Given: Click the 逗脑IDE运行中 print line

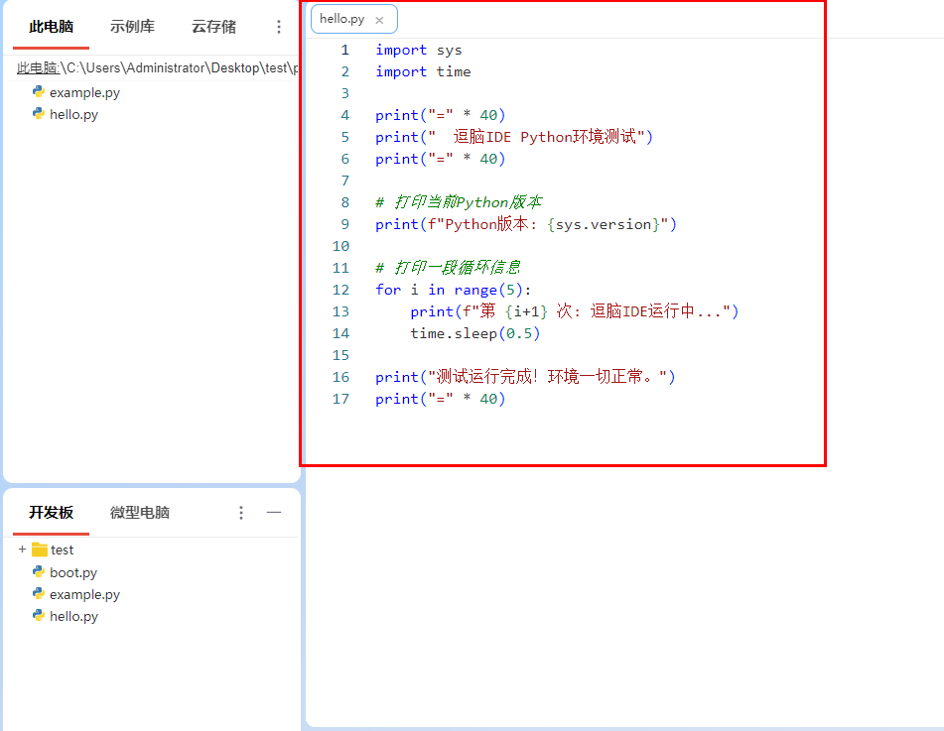Looking at the screenshot, I should (x=575, y=311).
